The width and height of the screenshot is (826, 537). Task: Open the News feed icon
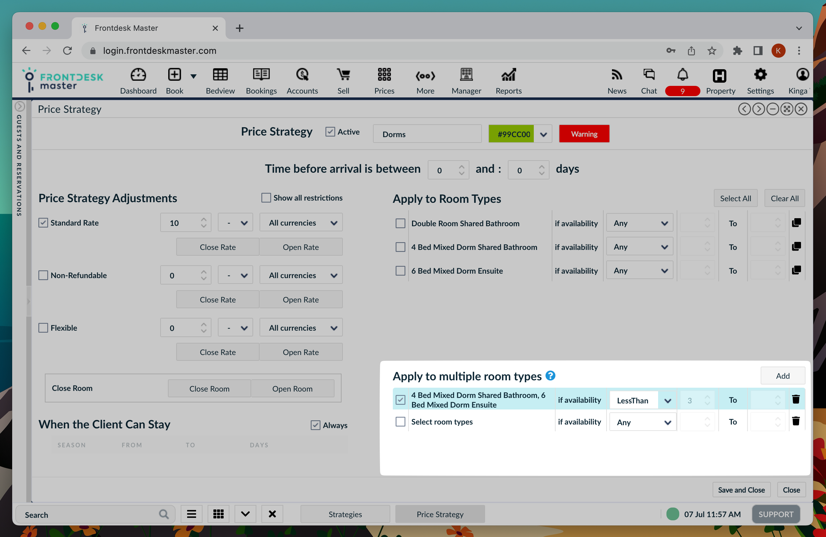coord(617,75)
